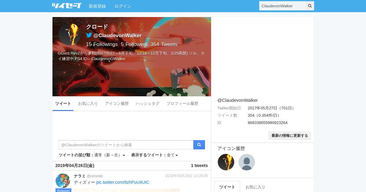
Task: Focus the top search field with ClaudevonWalker
Action: pos(282,6)
